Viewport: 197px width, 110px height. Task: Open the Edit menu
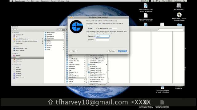coord(33,1)
